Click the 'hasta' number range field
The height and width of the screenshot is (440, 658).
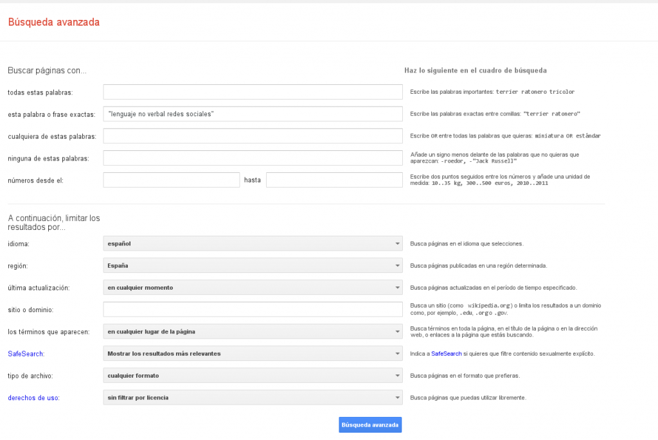click(x=333, y=180)
